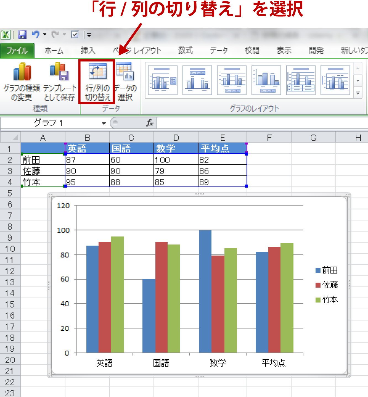Screen dimensions: 368x397
Task: Select the fourth chart layout thumbnail
Action: (266, 80)
